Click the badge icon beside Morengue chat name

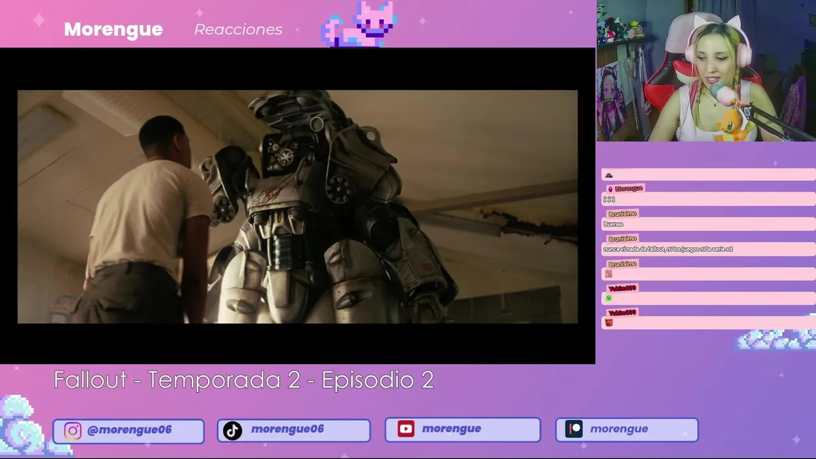(610, 189)
